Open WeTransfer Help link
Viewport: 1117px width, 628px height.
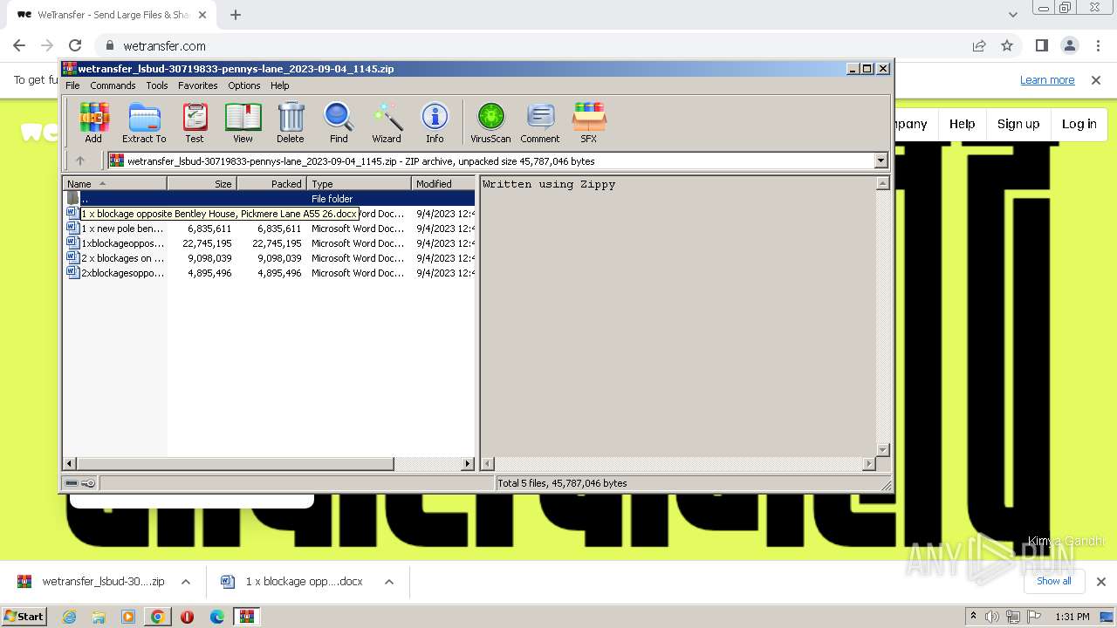pos(962,124)
